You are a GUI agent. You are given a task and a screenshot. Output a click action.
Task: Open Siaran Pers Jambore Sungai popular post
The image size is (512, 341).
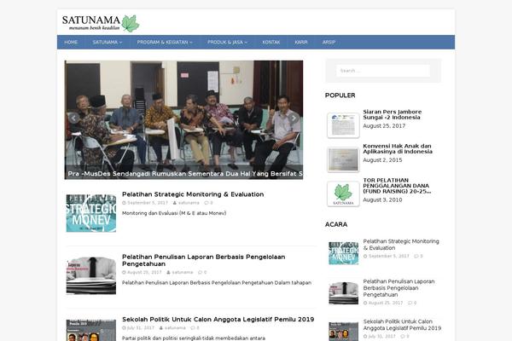(393, 114)
